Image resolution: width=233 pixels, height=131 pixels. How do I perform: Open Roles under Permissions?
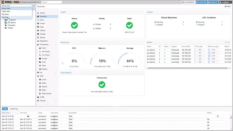point(47,65)
